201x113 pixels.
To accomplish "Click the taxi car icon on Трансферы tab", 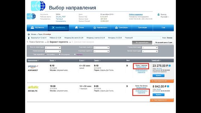I will (116, 28).
